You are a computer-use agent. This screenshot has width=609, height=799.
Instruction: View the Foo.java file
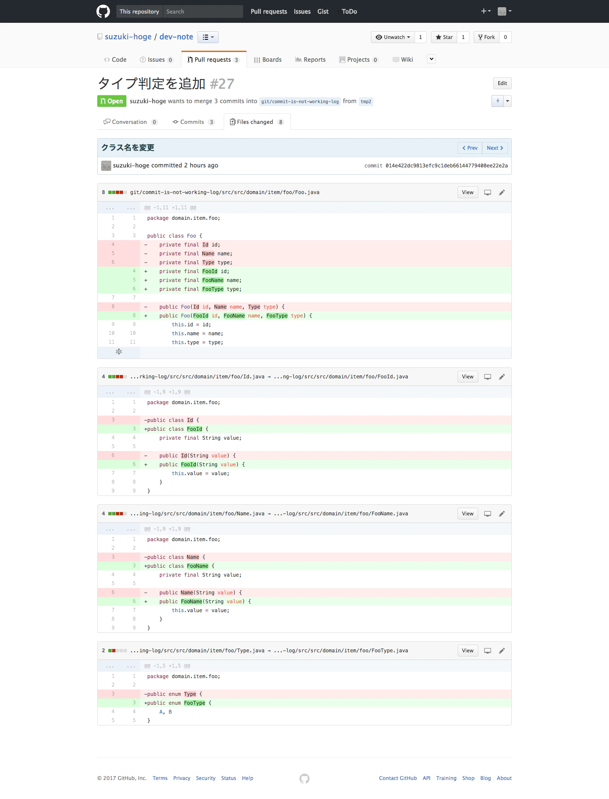468,192
